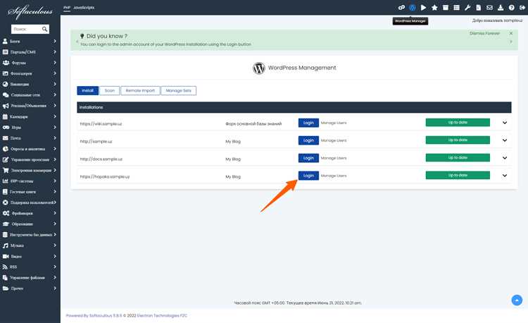Expand Опросы и аналитика category chevron
Screen dimensions: 528x323
(x=54, y=149)
